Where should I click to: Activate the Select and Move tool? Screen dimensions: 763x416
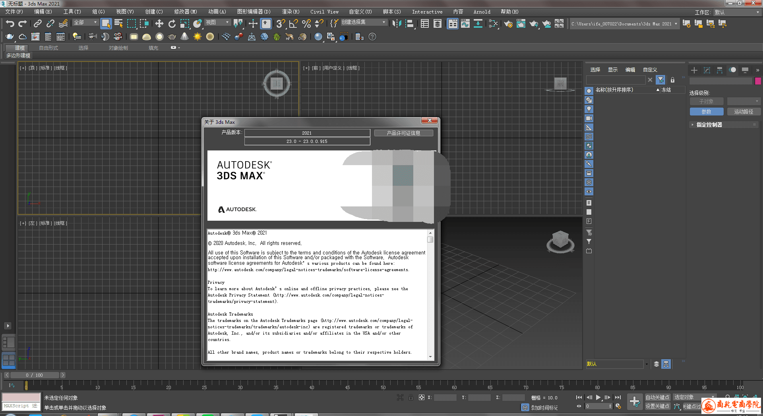tap(159, 24)
